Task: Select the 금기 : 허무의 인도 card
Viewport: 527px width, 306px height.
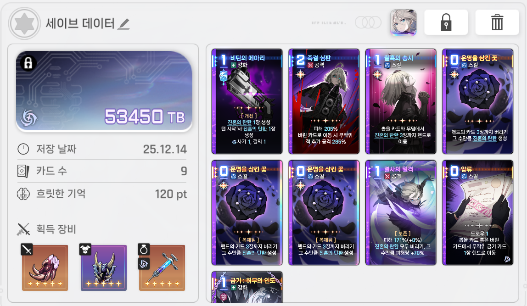Action: tap(247, 287)
